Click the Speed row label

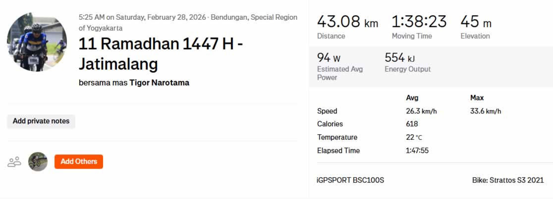[x=327, y=111]
